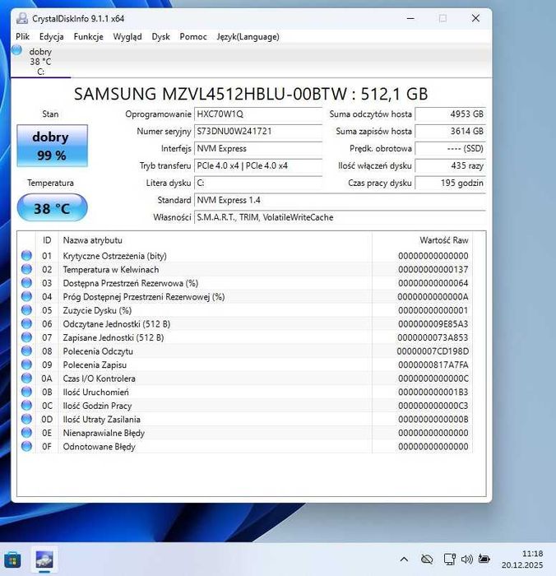Show hidden tray icons chevron
The height and width of the screenshot is (576, 556).
pyautogui.click(x=404, y=560)
